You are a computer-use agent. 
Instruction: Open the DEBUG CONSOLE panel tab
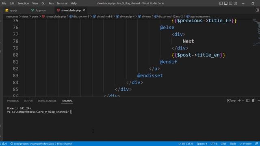coord(47,101)
